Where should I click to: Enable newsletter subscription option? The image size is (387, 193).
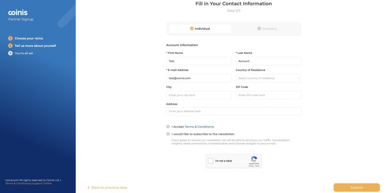[168, 134]
